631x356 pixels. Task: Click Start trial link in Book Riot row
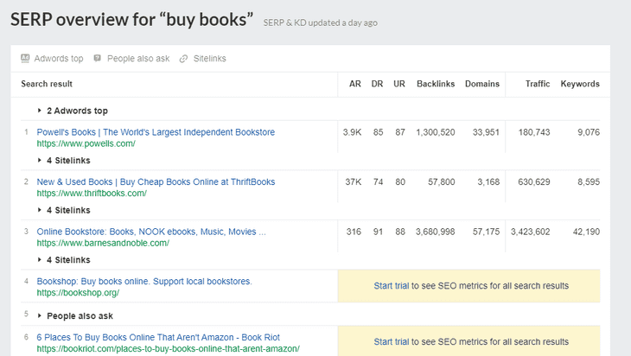pyautogui.click(x=392, y=342)
